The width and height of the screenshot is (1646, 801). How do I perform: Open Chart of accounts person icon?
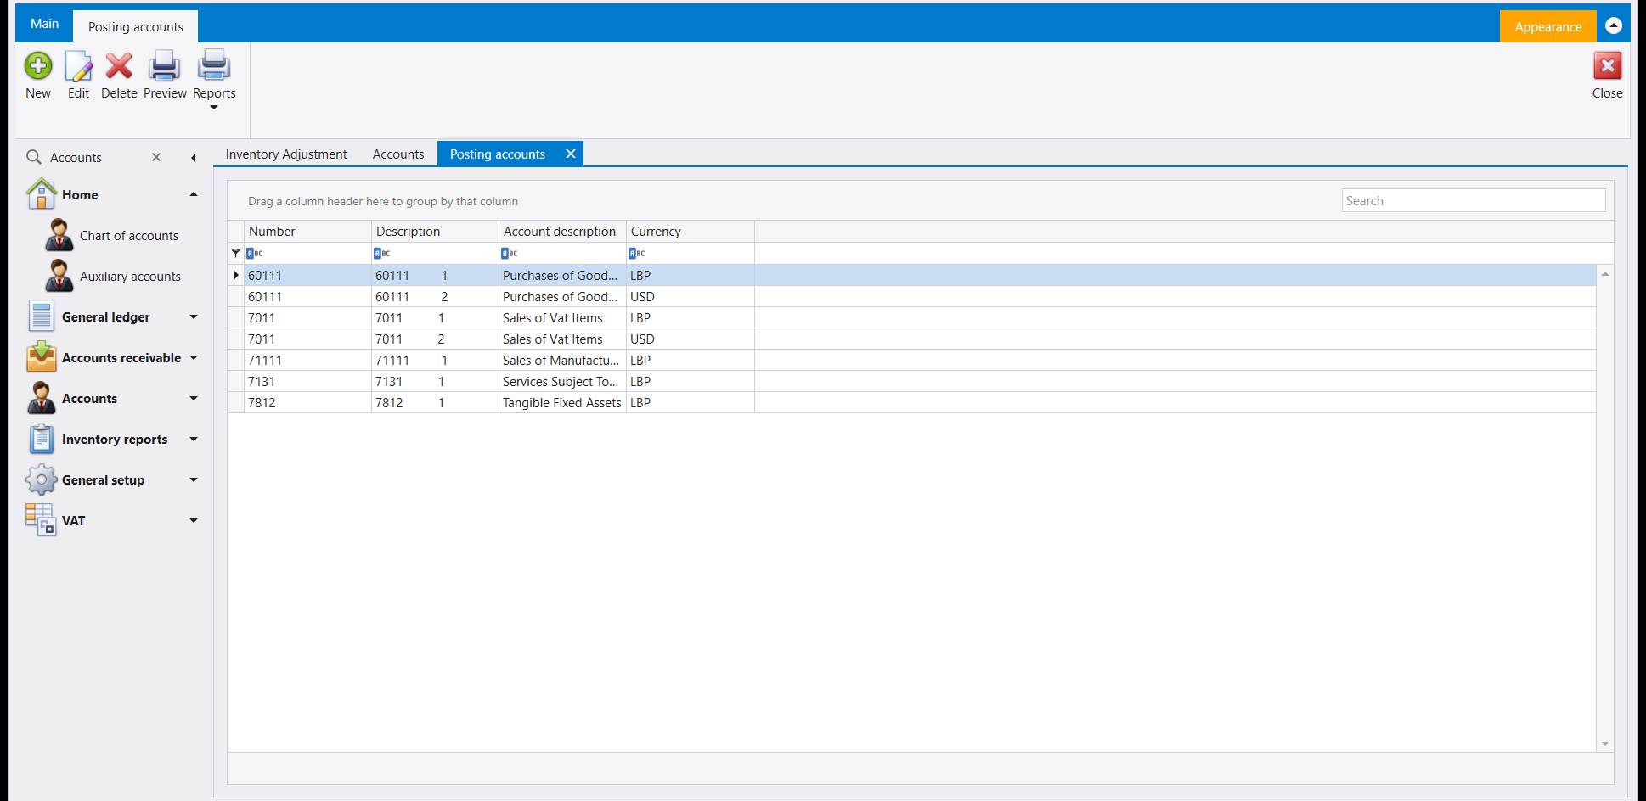coord(59,235)
